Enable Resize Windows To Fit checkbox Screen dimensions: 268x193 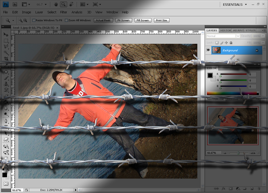[34, 20]
